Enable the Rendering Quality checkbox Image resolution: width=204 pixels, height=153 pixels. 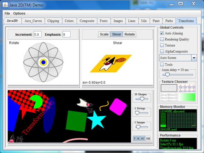tap(162, 39)
